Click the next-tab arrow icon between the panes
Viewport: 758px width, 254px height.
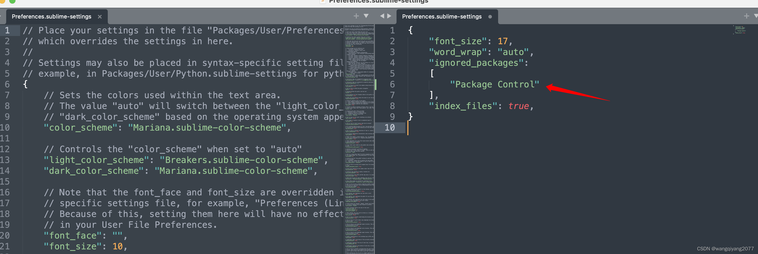click(x=389, y=16)
